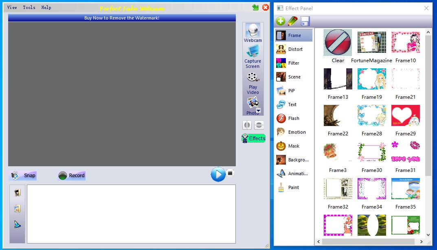This screenshot has width=437, height=250.
Task: Open the Tools menu
Action: (29, 7)
